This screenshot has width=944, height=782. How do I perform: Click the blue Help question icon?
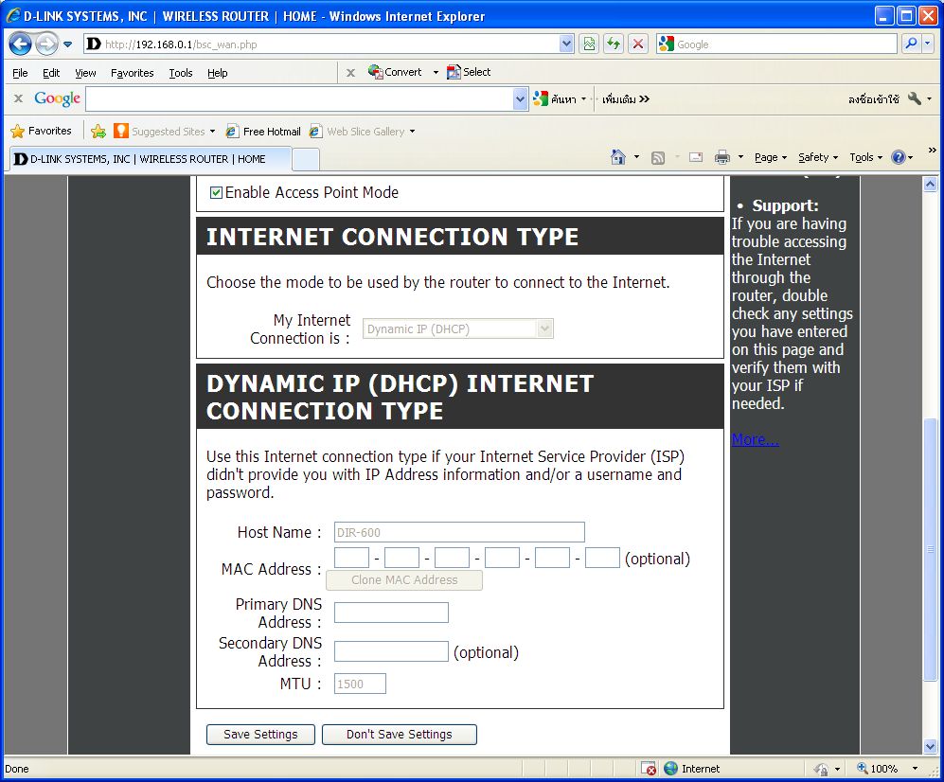pos(899,157)
